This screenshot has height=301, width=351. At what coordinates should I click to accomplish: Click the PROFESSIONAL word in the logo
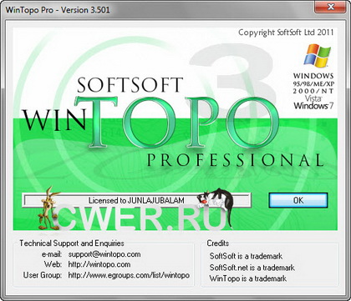tap(236, 160)
